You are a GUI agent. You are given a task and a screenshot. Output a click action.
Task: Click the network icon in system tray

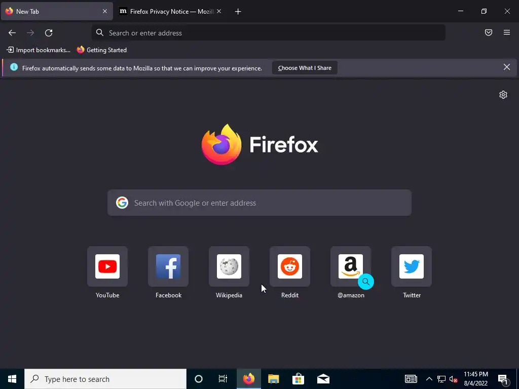pos(441,379)
